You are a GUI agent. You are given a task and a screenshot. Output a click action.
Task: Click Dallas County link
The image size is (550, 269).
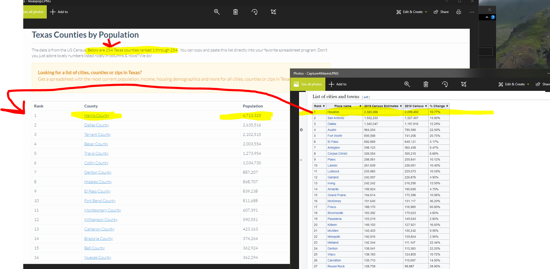(97, 125)
